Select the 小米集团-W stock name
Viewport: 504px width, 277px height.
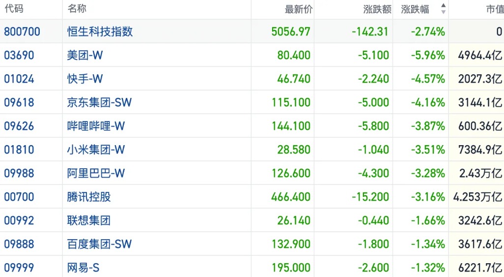(96, 150)
